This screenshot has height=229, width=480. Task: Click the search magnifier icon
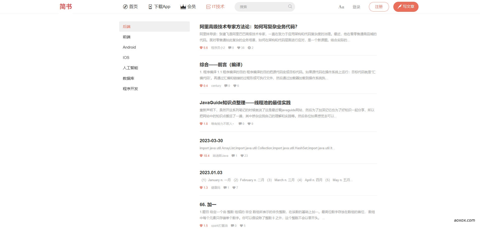290,7
